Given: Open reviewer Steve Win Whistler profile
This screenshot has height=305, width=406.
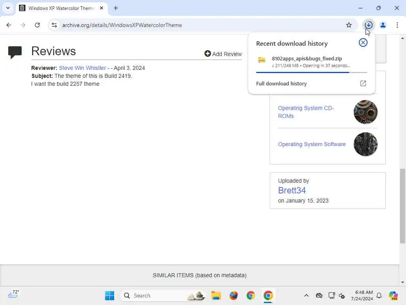Looking at the screenshot, I should (82, 68).
